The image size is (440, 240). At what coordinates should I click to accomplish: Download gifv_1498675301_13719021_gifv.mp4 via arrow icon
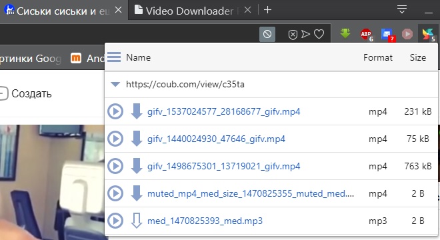click(x=137, y=166)
